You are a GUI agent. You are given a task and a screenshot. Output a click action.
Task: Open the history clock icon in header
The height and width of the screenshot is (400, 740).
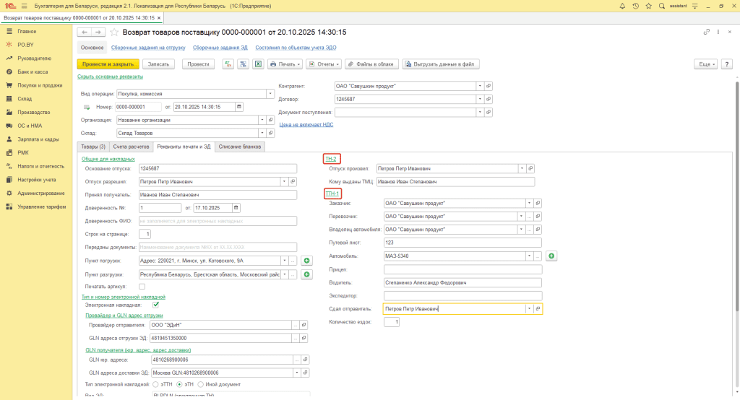(635, 6)
